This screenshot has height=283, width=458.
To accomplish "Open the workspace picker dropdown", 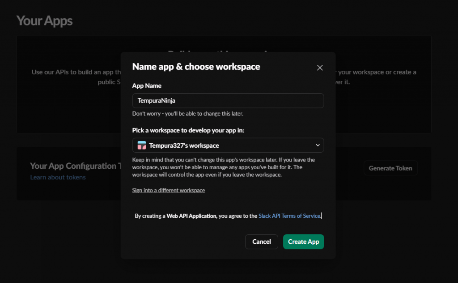I will click(228, 145).
